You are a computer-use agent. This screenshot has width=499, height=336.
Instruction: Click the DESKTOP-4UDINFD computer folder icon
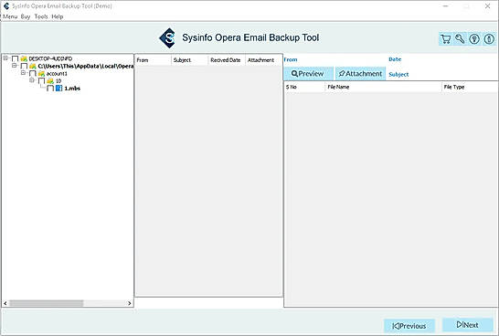[24, 58]
